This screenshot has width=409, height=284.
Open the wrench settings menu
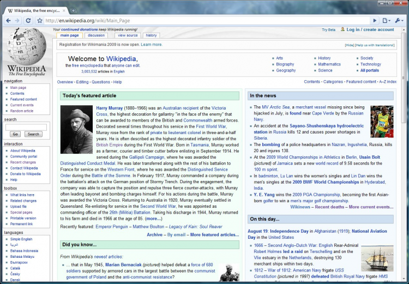pyautogui.click(x=399, y=21)
